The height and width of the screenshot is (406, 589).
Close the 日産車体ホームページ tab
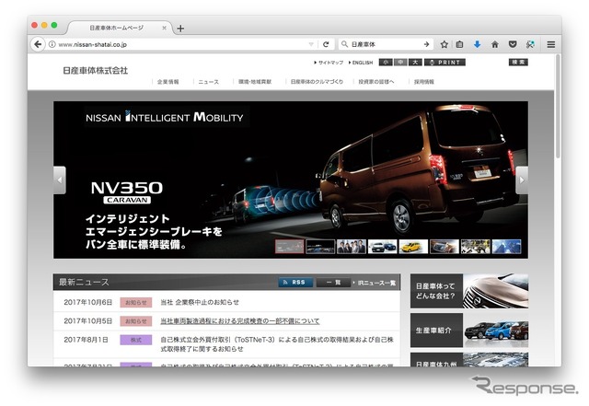(164, 28)
